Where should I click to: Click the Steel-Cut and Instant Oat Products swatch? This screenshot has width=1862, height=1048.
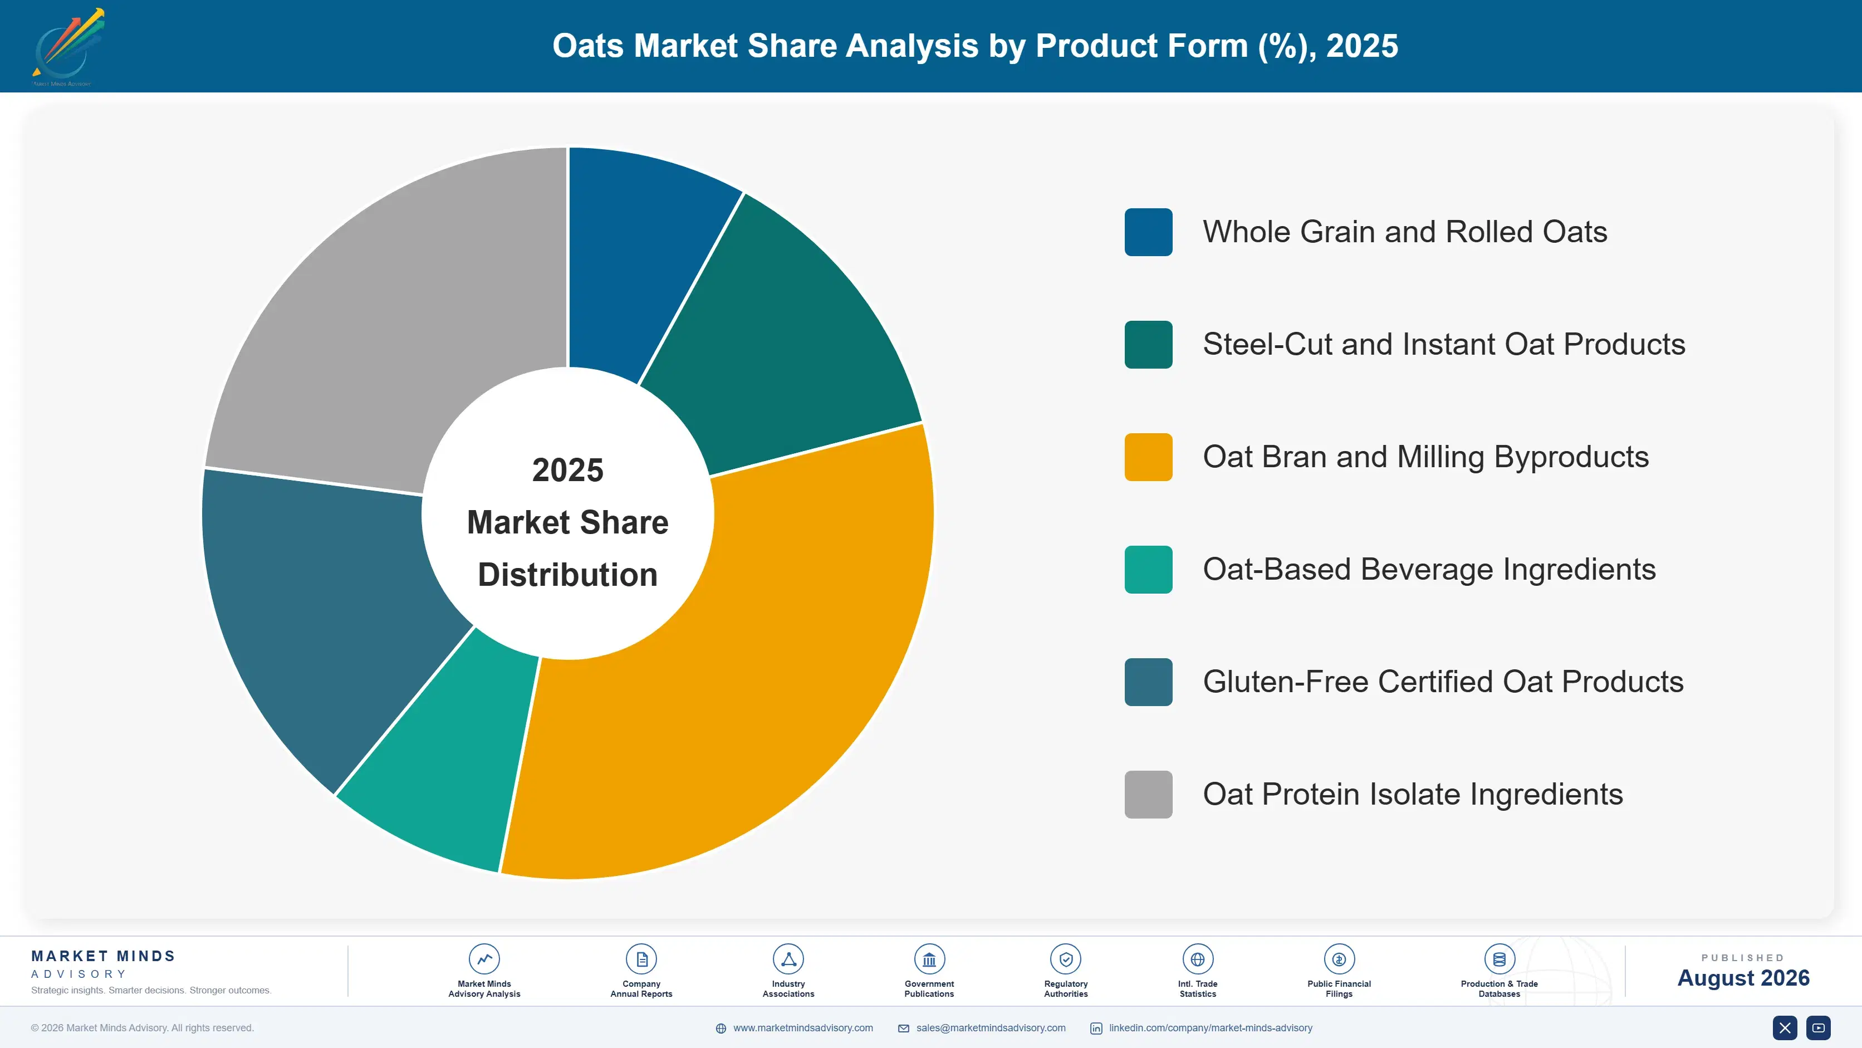[x=1149, y=345]
